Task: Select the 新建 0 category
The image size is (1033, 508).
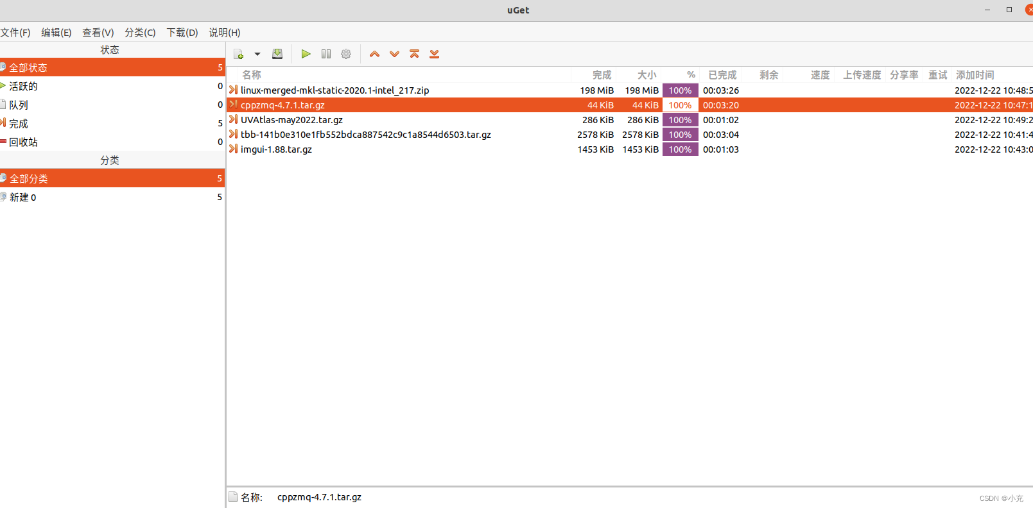Action: pyautogui.click(x=112, y=197)
